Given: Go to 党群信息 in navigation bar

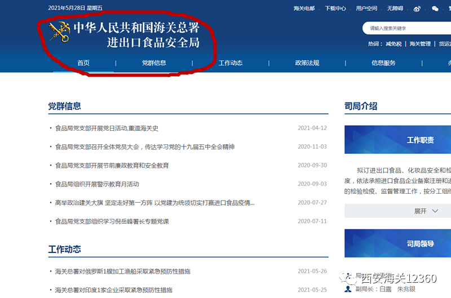Looking at the screenshot, I should (154, 63).
